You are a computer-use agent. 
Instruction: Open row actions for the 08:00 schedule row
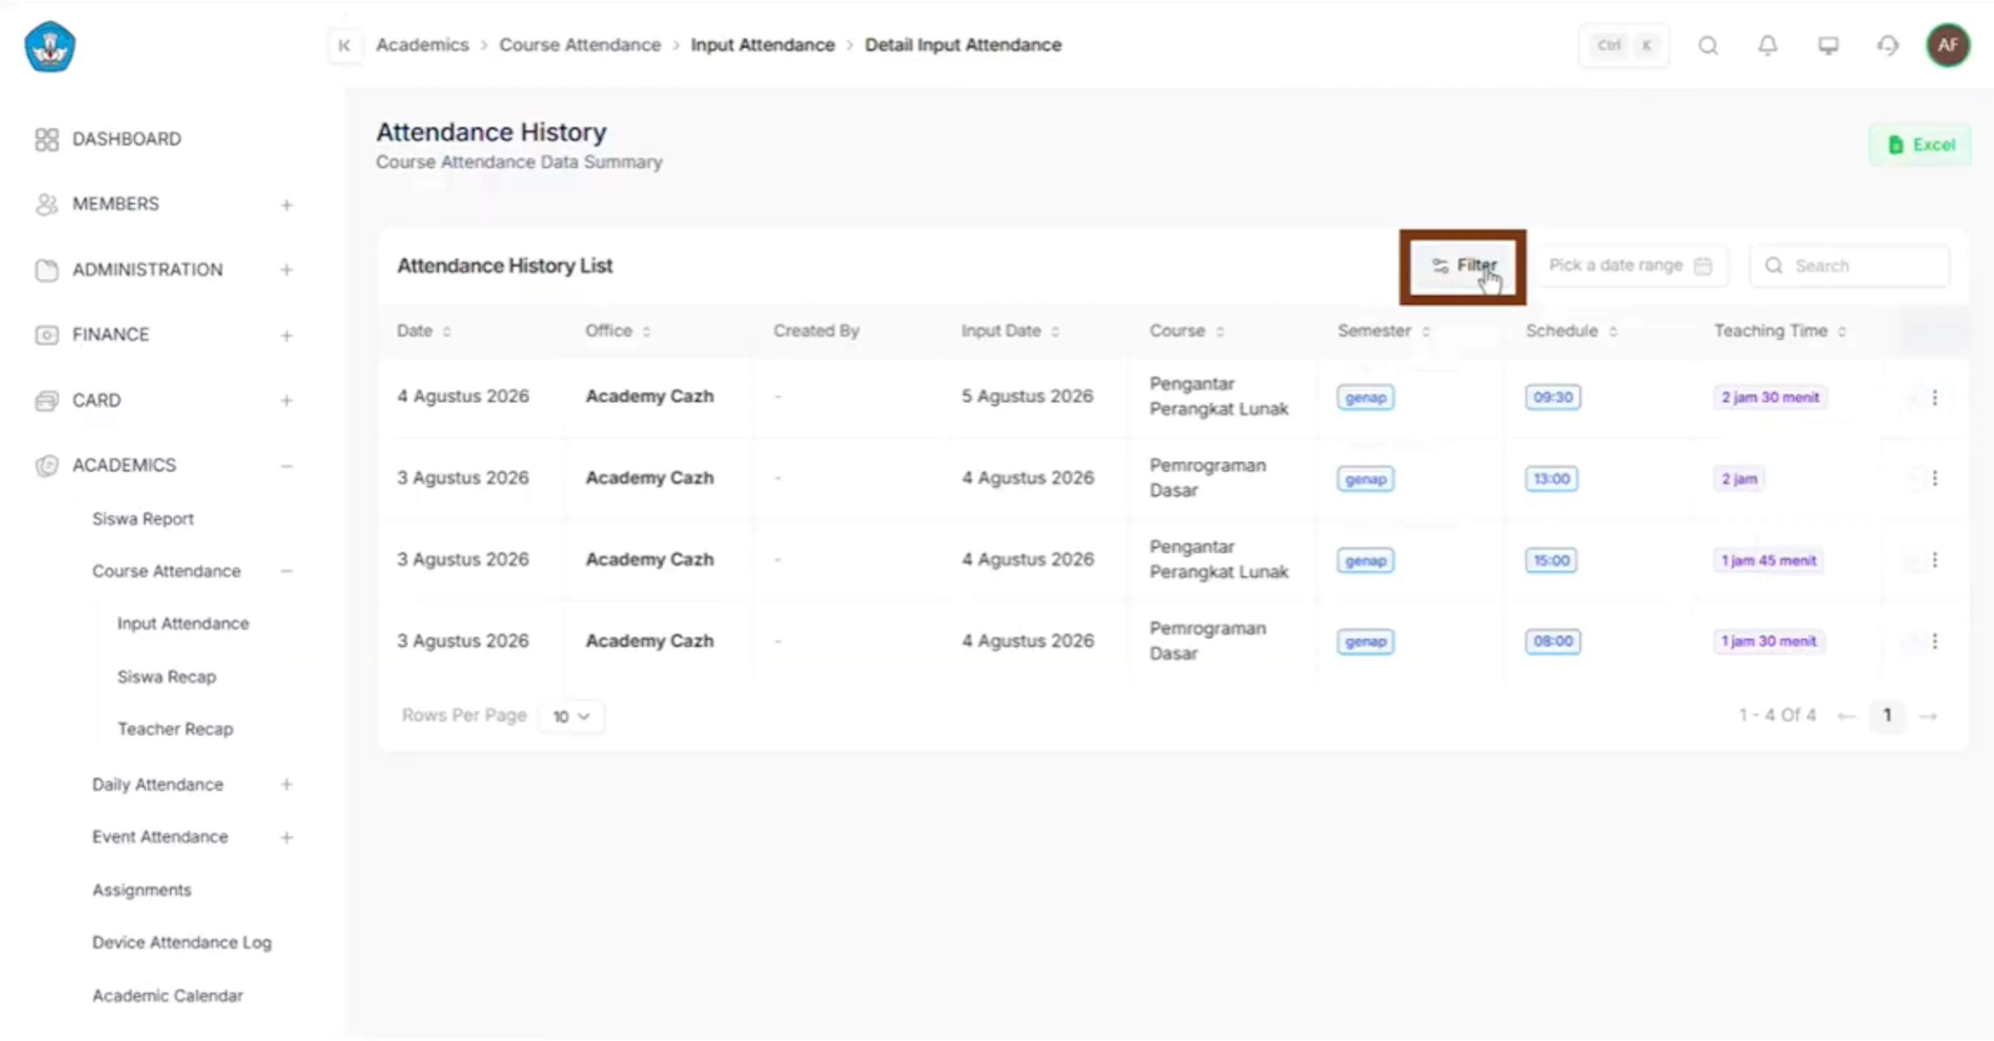click(1934, 642)
